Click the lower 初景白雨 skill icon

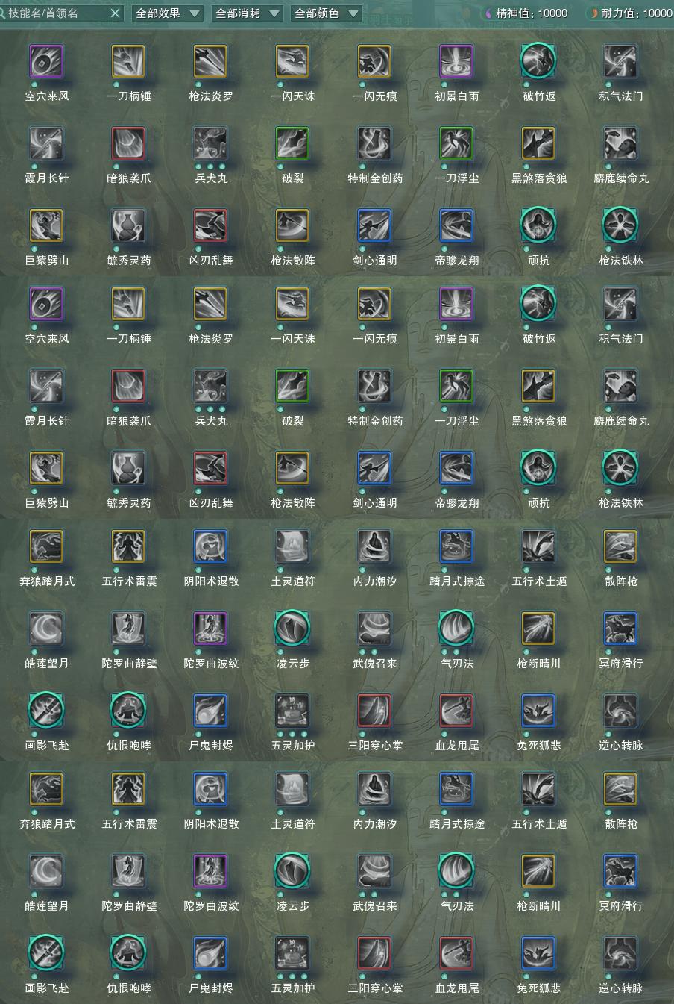point(456,304)
